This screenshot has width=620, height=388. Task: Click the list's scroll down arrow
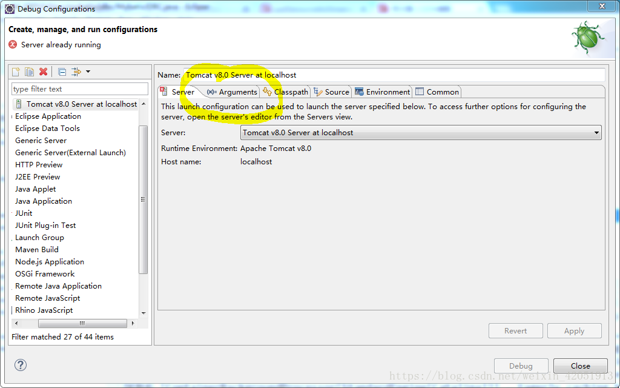pos(143,313)
